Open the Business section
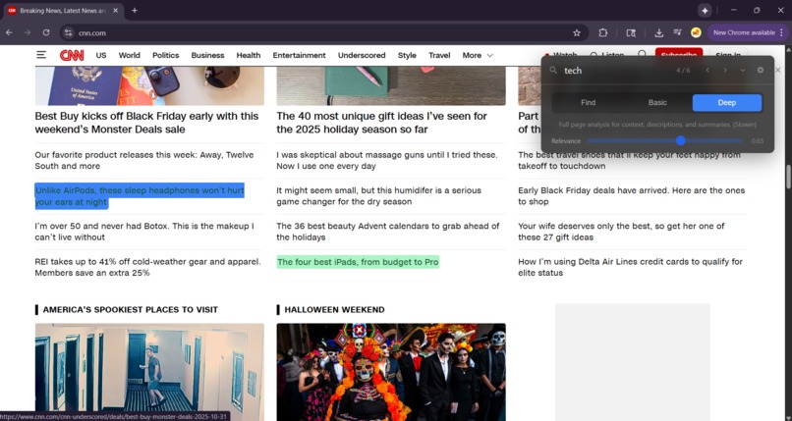This screenshot has width=792, height=421. 207,56
